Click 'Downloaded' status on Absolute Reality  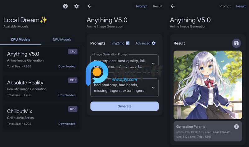point(67,95)
